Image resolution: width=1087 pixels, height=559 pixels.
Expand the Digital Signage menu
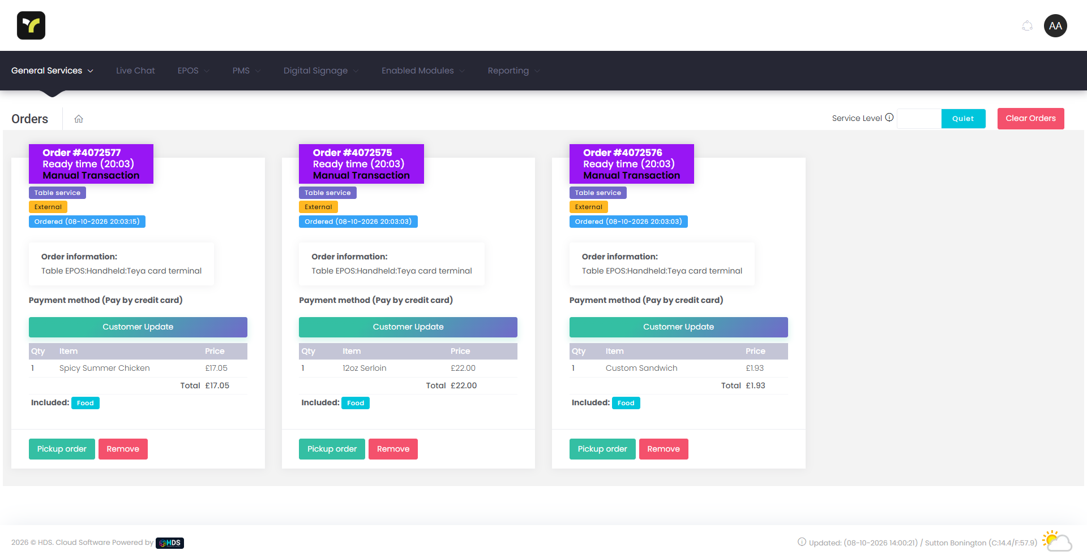coord(321,71)
